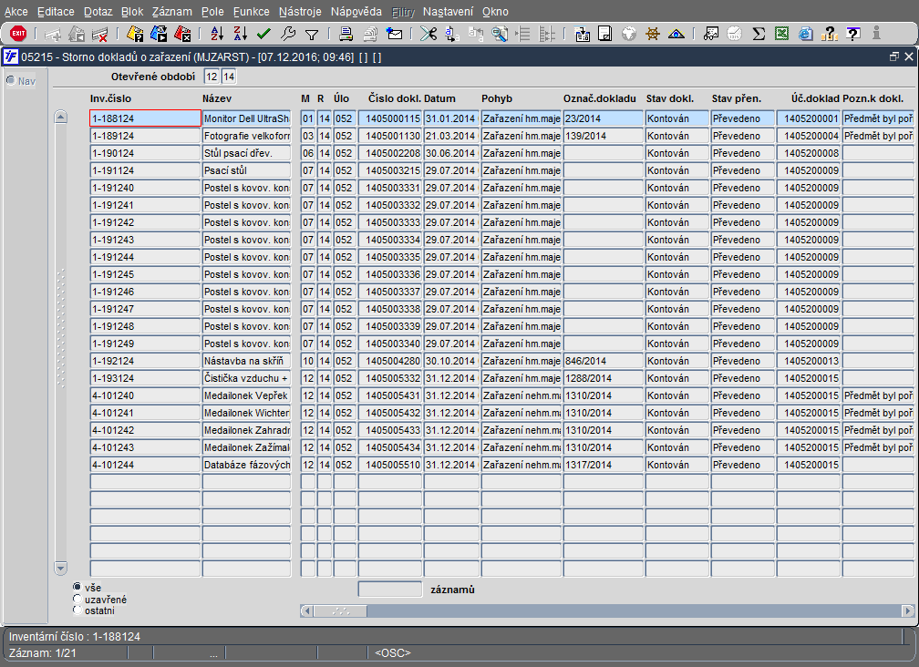Toggle the Nav radio button
The image size is (919, 667).
tap(11, 80)
